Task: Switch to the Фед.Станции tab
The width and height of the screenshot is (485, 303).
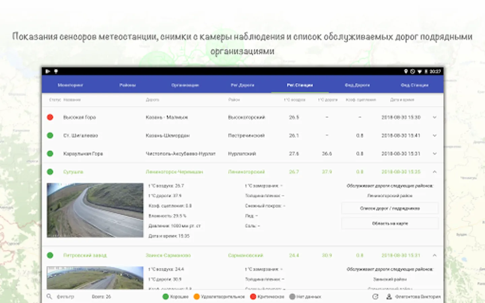Action: 415,85
